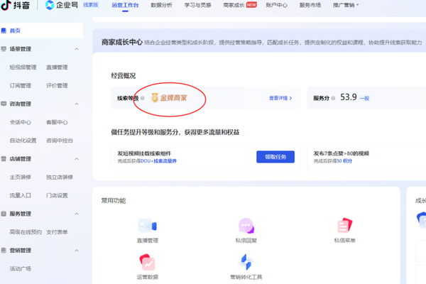Switch to 数据分析 tab
This screenshot has height=284, width=426.
161,5
